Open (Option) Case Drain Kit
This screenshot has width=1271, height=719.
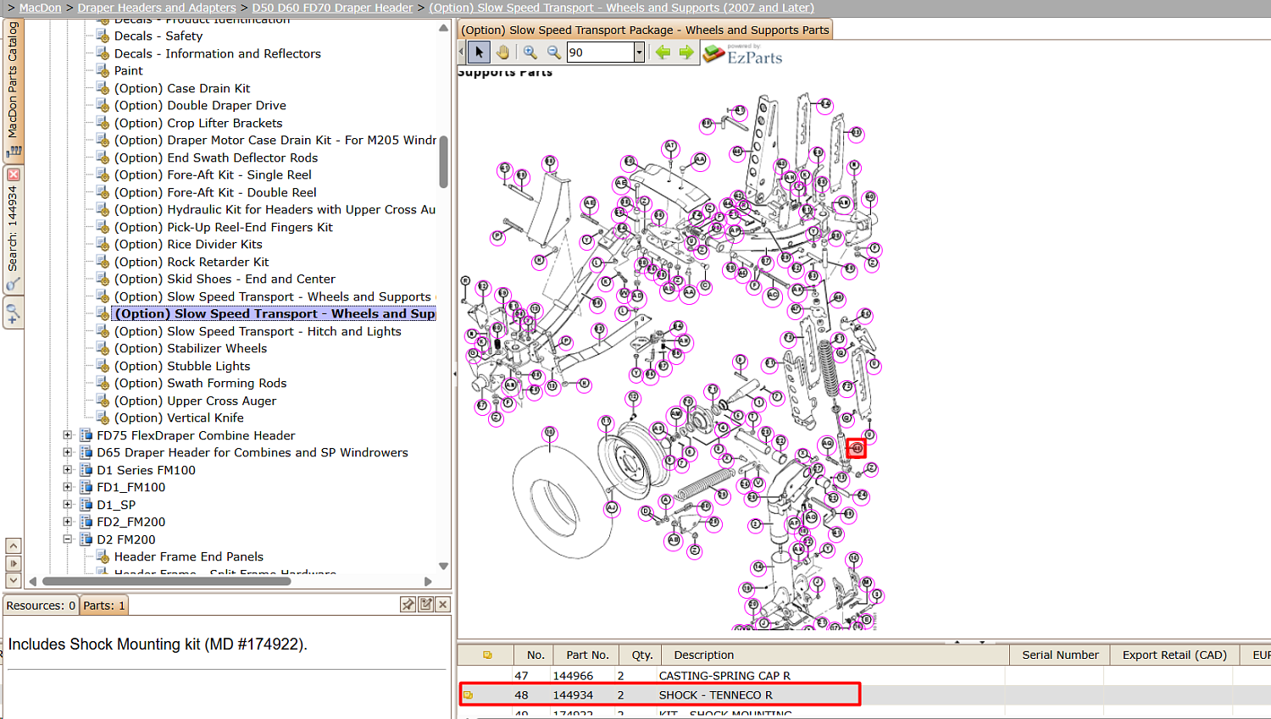tap(182, 88)
